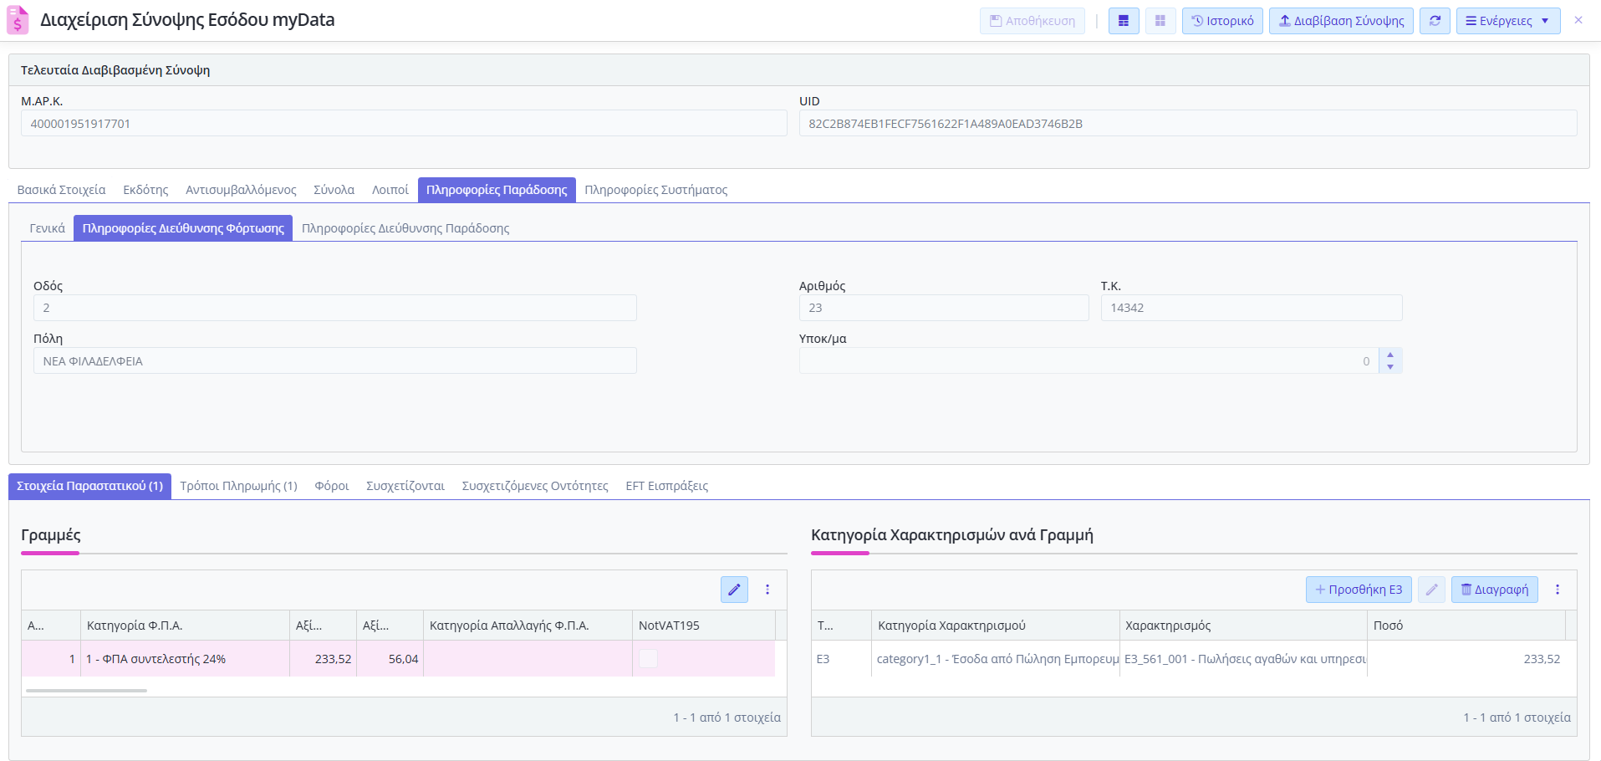This screenshot has width=1601, height=761.
Task: Open the Γραμμές grid options menu (three dots)
Action: click(767, 590)
